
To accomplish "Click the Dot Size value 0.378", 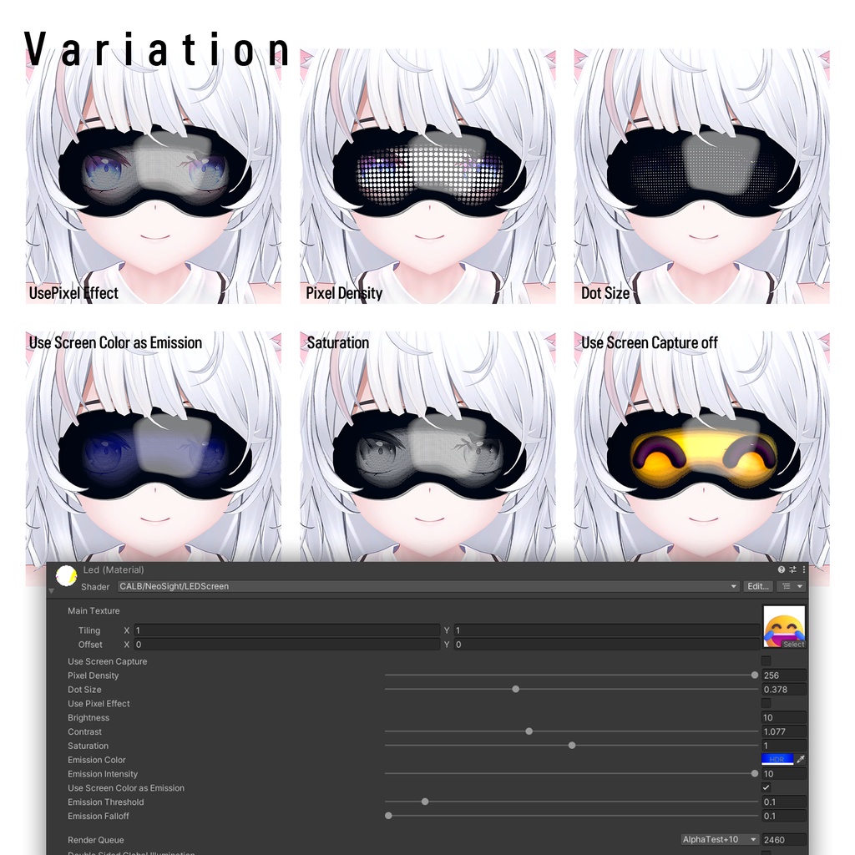I will (783, 689).
